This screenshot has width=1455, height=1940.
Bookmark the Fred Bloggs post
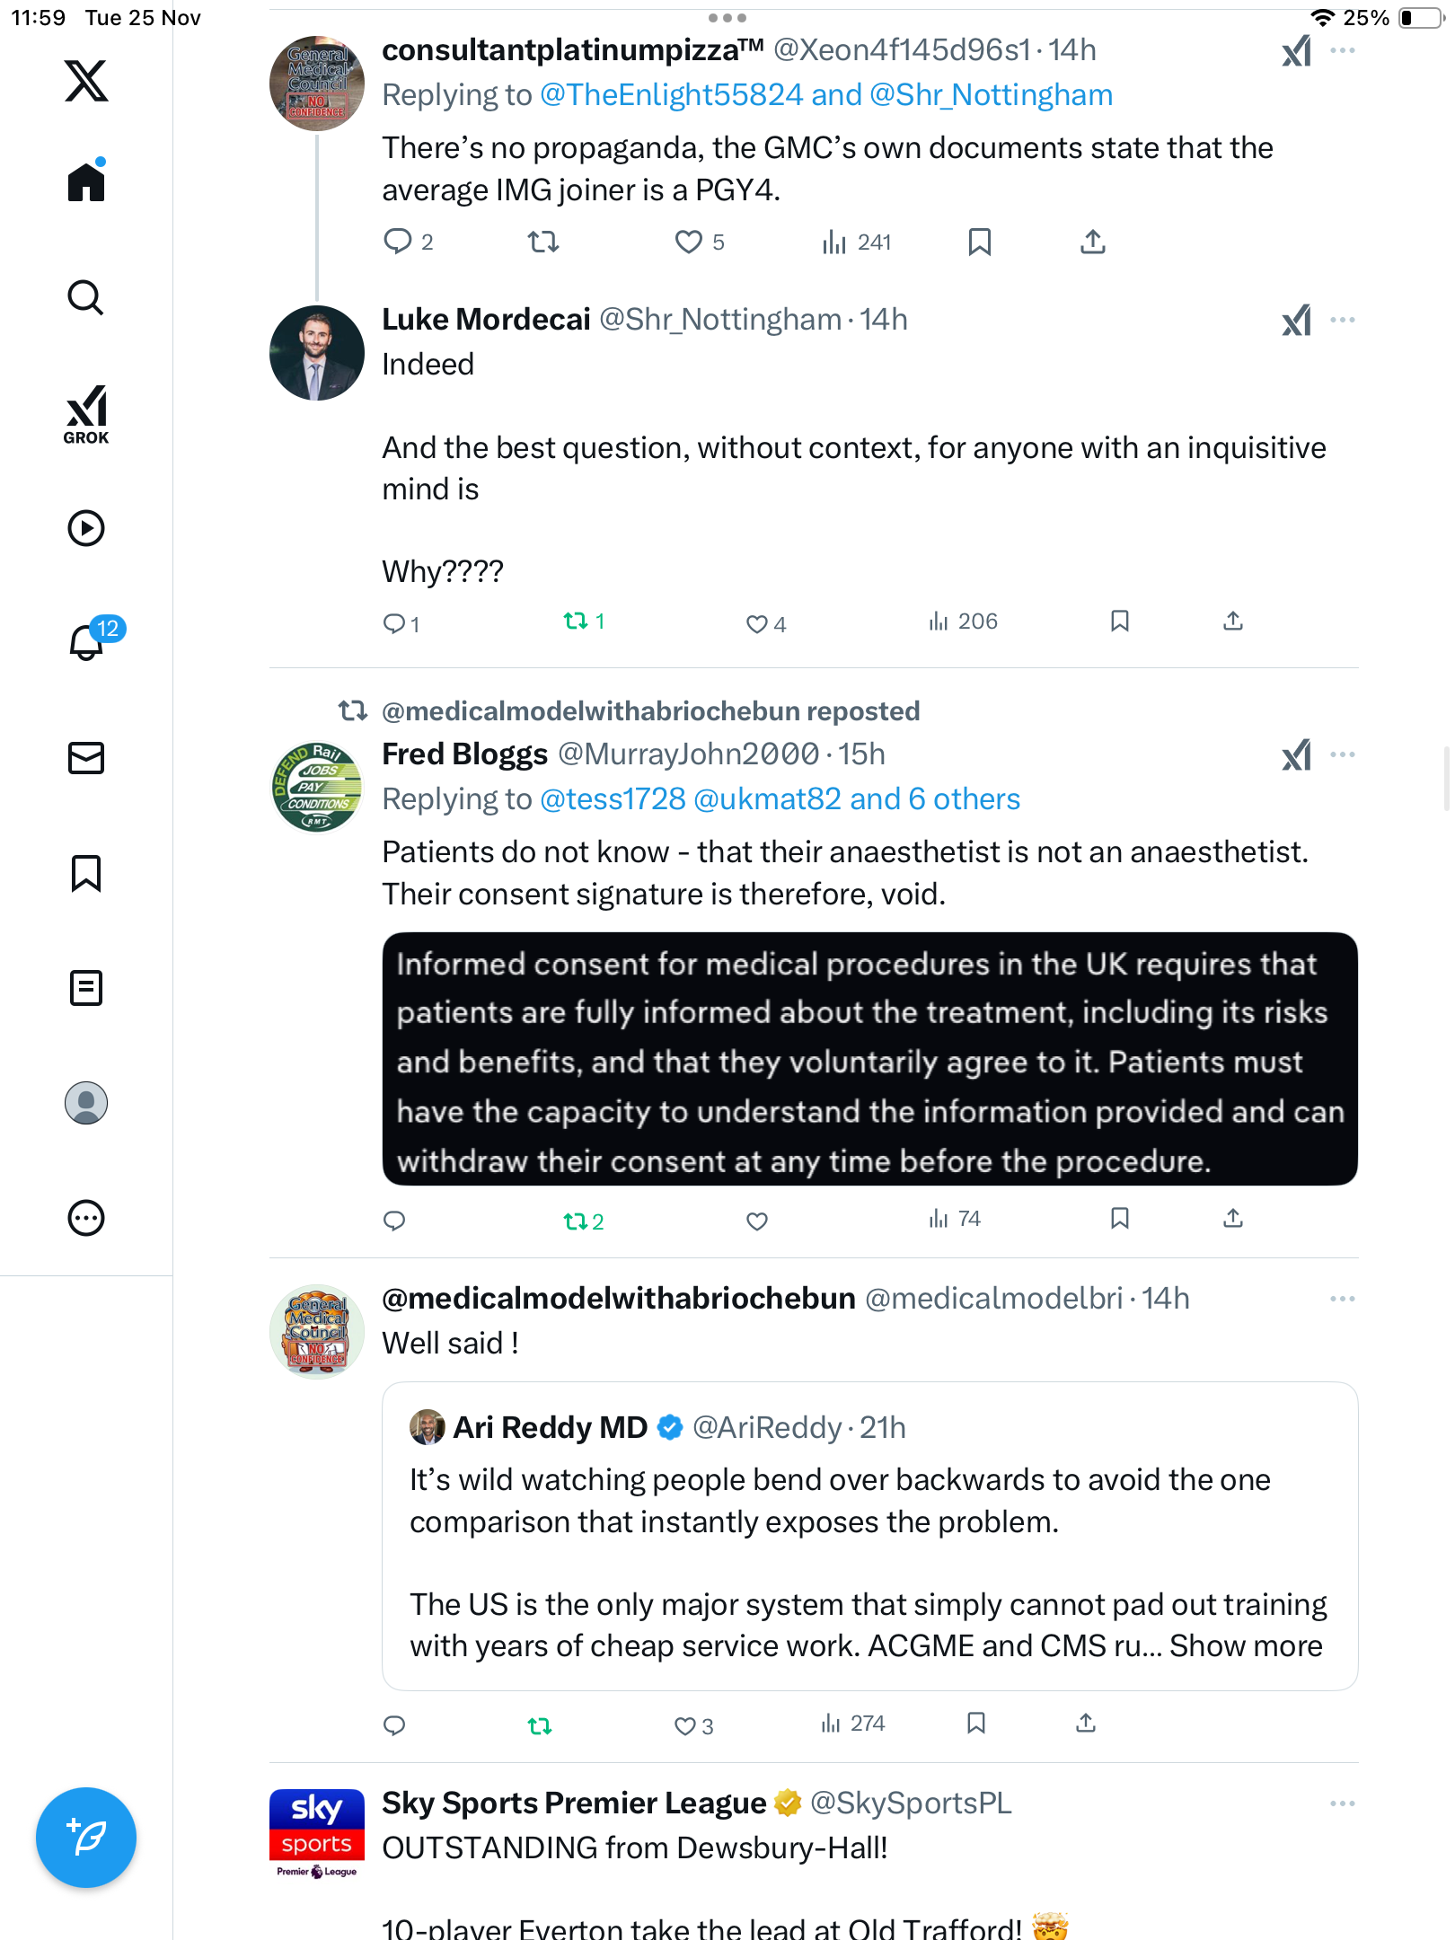1119,1219
